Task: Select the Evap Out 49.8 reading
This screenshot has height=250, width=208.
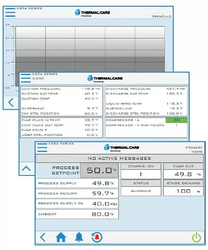Action: [x=183, y=174]
